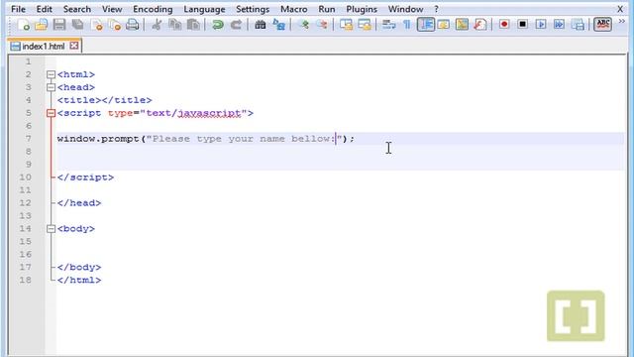This screenshot has height=357, width=634.
Task: Open the Replace dialog icon
Action: (x=279, y=25)
